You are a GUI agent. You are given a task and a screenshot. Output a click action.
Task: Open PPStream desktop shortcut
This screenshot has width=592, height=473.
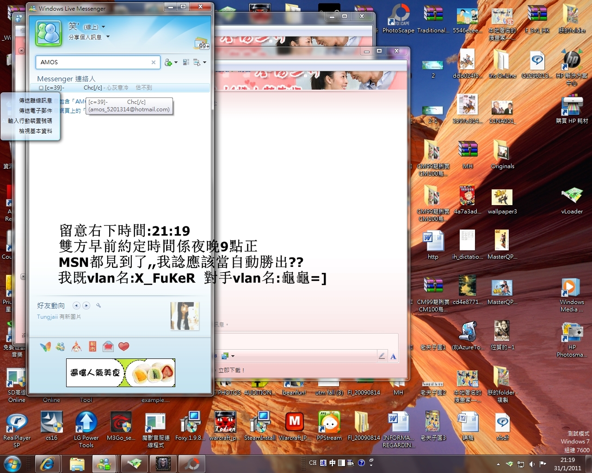click(x=329, y=423)
